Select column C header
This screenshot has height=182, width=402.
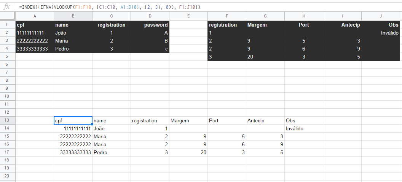tap(112, 16)
